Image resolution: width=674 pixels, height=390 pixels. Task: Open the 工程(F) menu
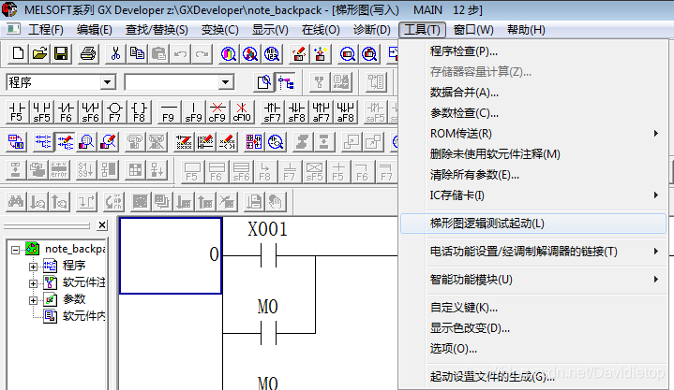coord(46,30)
